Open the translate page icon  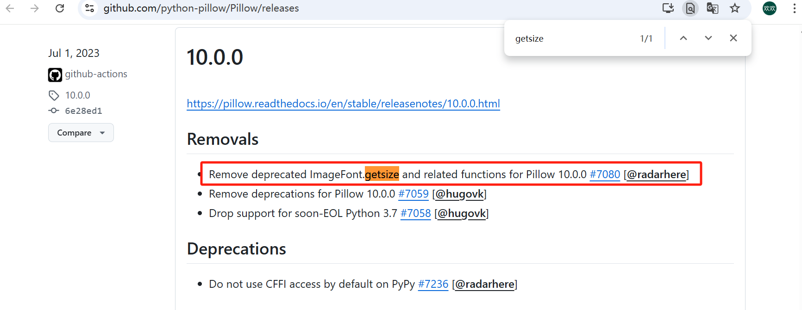pyautogui.click(x=713, y=8)
